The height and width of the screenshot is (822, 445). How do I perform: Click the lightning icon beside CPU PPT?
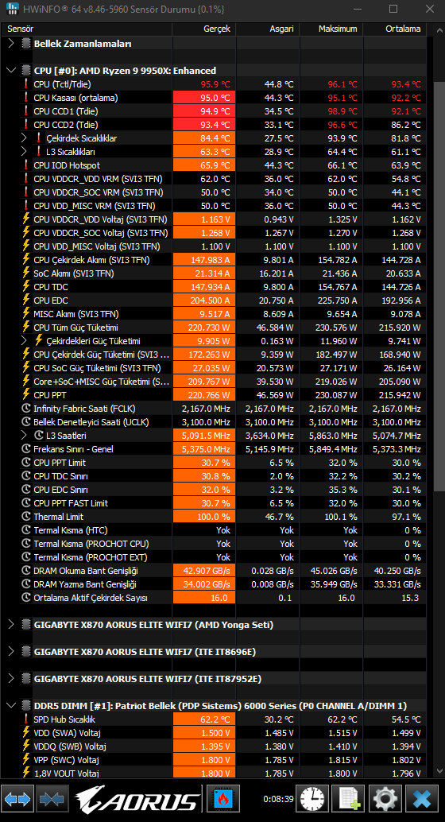25,395
